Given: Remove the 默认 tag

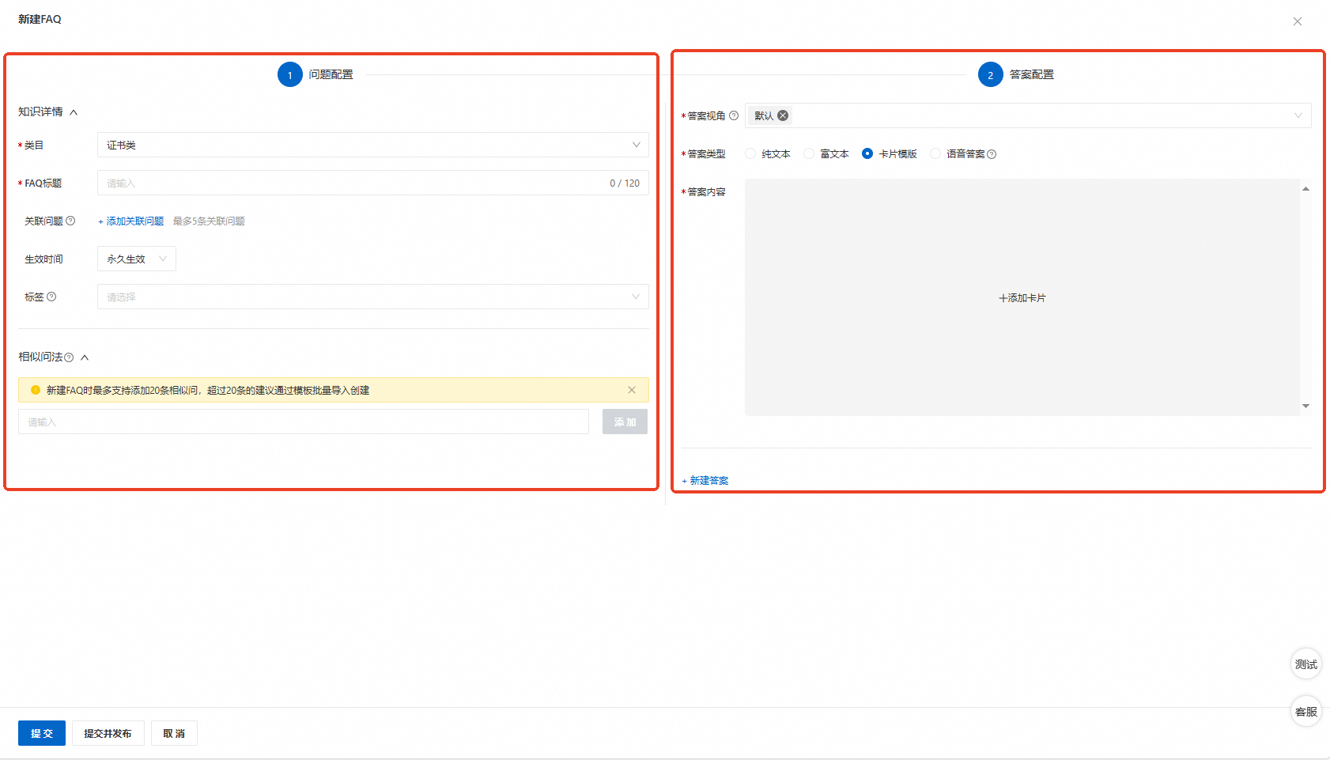Looking at the screenshot, I should pyautogui.click(x=783, y=115).
